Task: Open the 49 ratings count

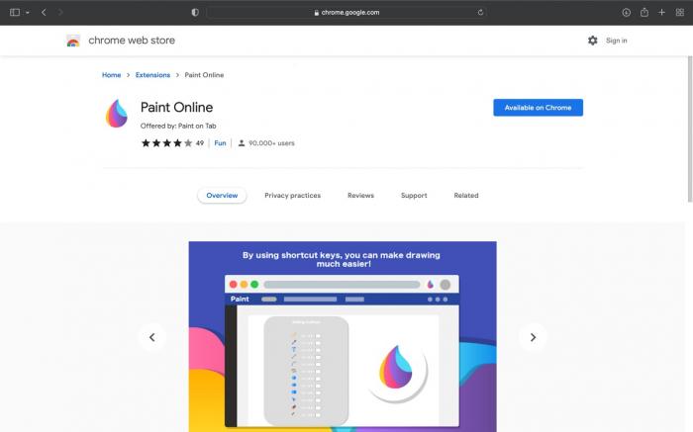Action: click(x=200, y=143)
